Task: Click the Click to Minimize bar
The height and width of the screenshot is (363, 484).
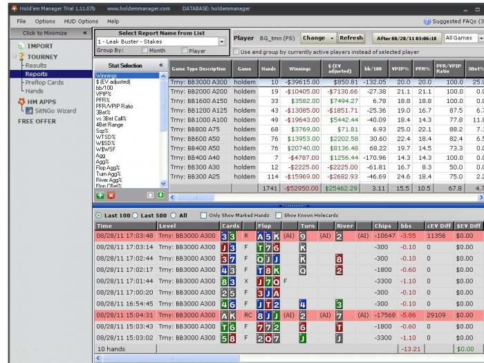Action: (51, 32)
